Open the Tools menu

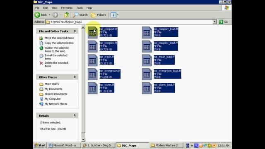pyautogui.click(x=79, y=8)
